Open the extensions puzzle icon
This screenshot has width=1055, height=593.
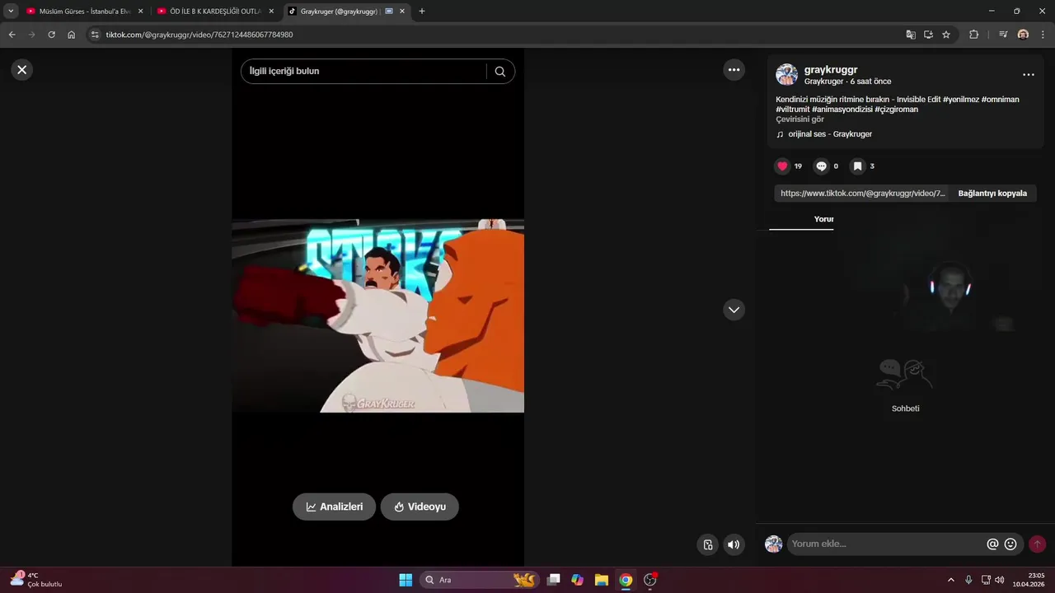pyautogui.click(x=973, y=35)
